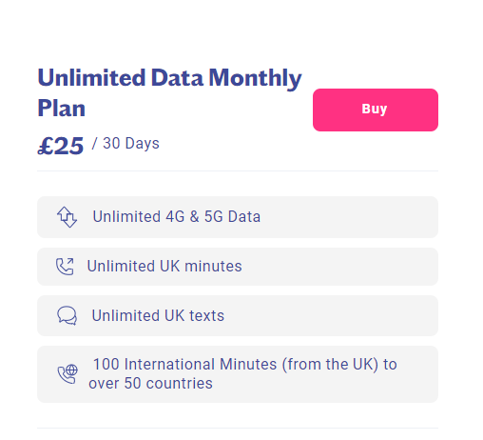
Task: Click the Unlimited UK texts label
Action: (x=158, y=315)
